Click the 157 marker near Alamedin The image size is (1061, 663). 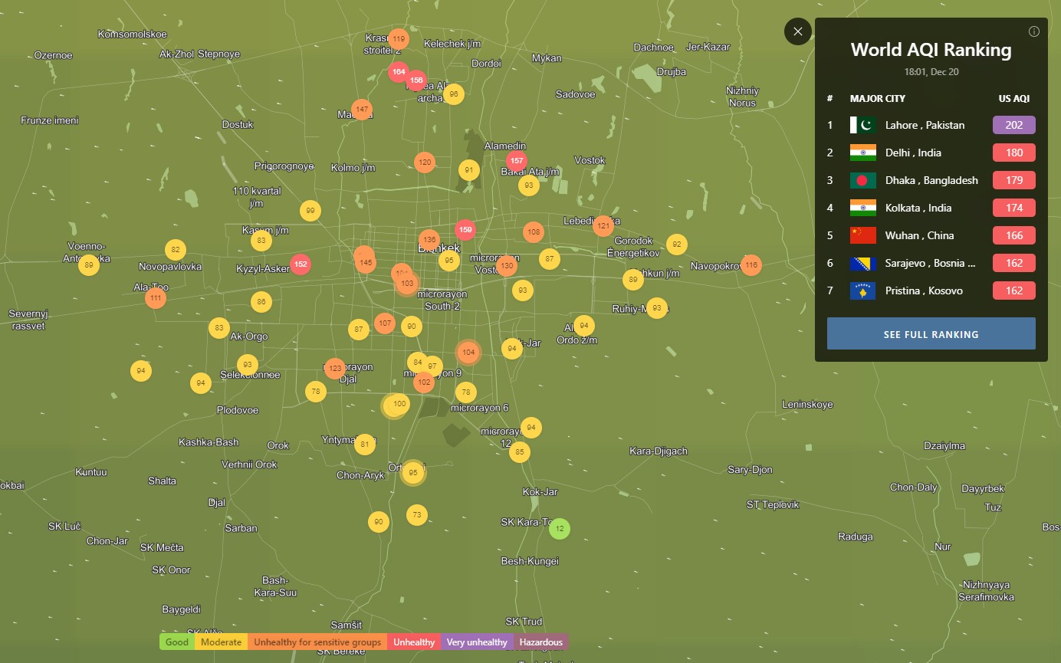point(517,162)
